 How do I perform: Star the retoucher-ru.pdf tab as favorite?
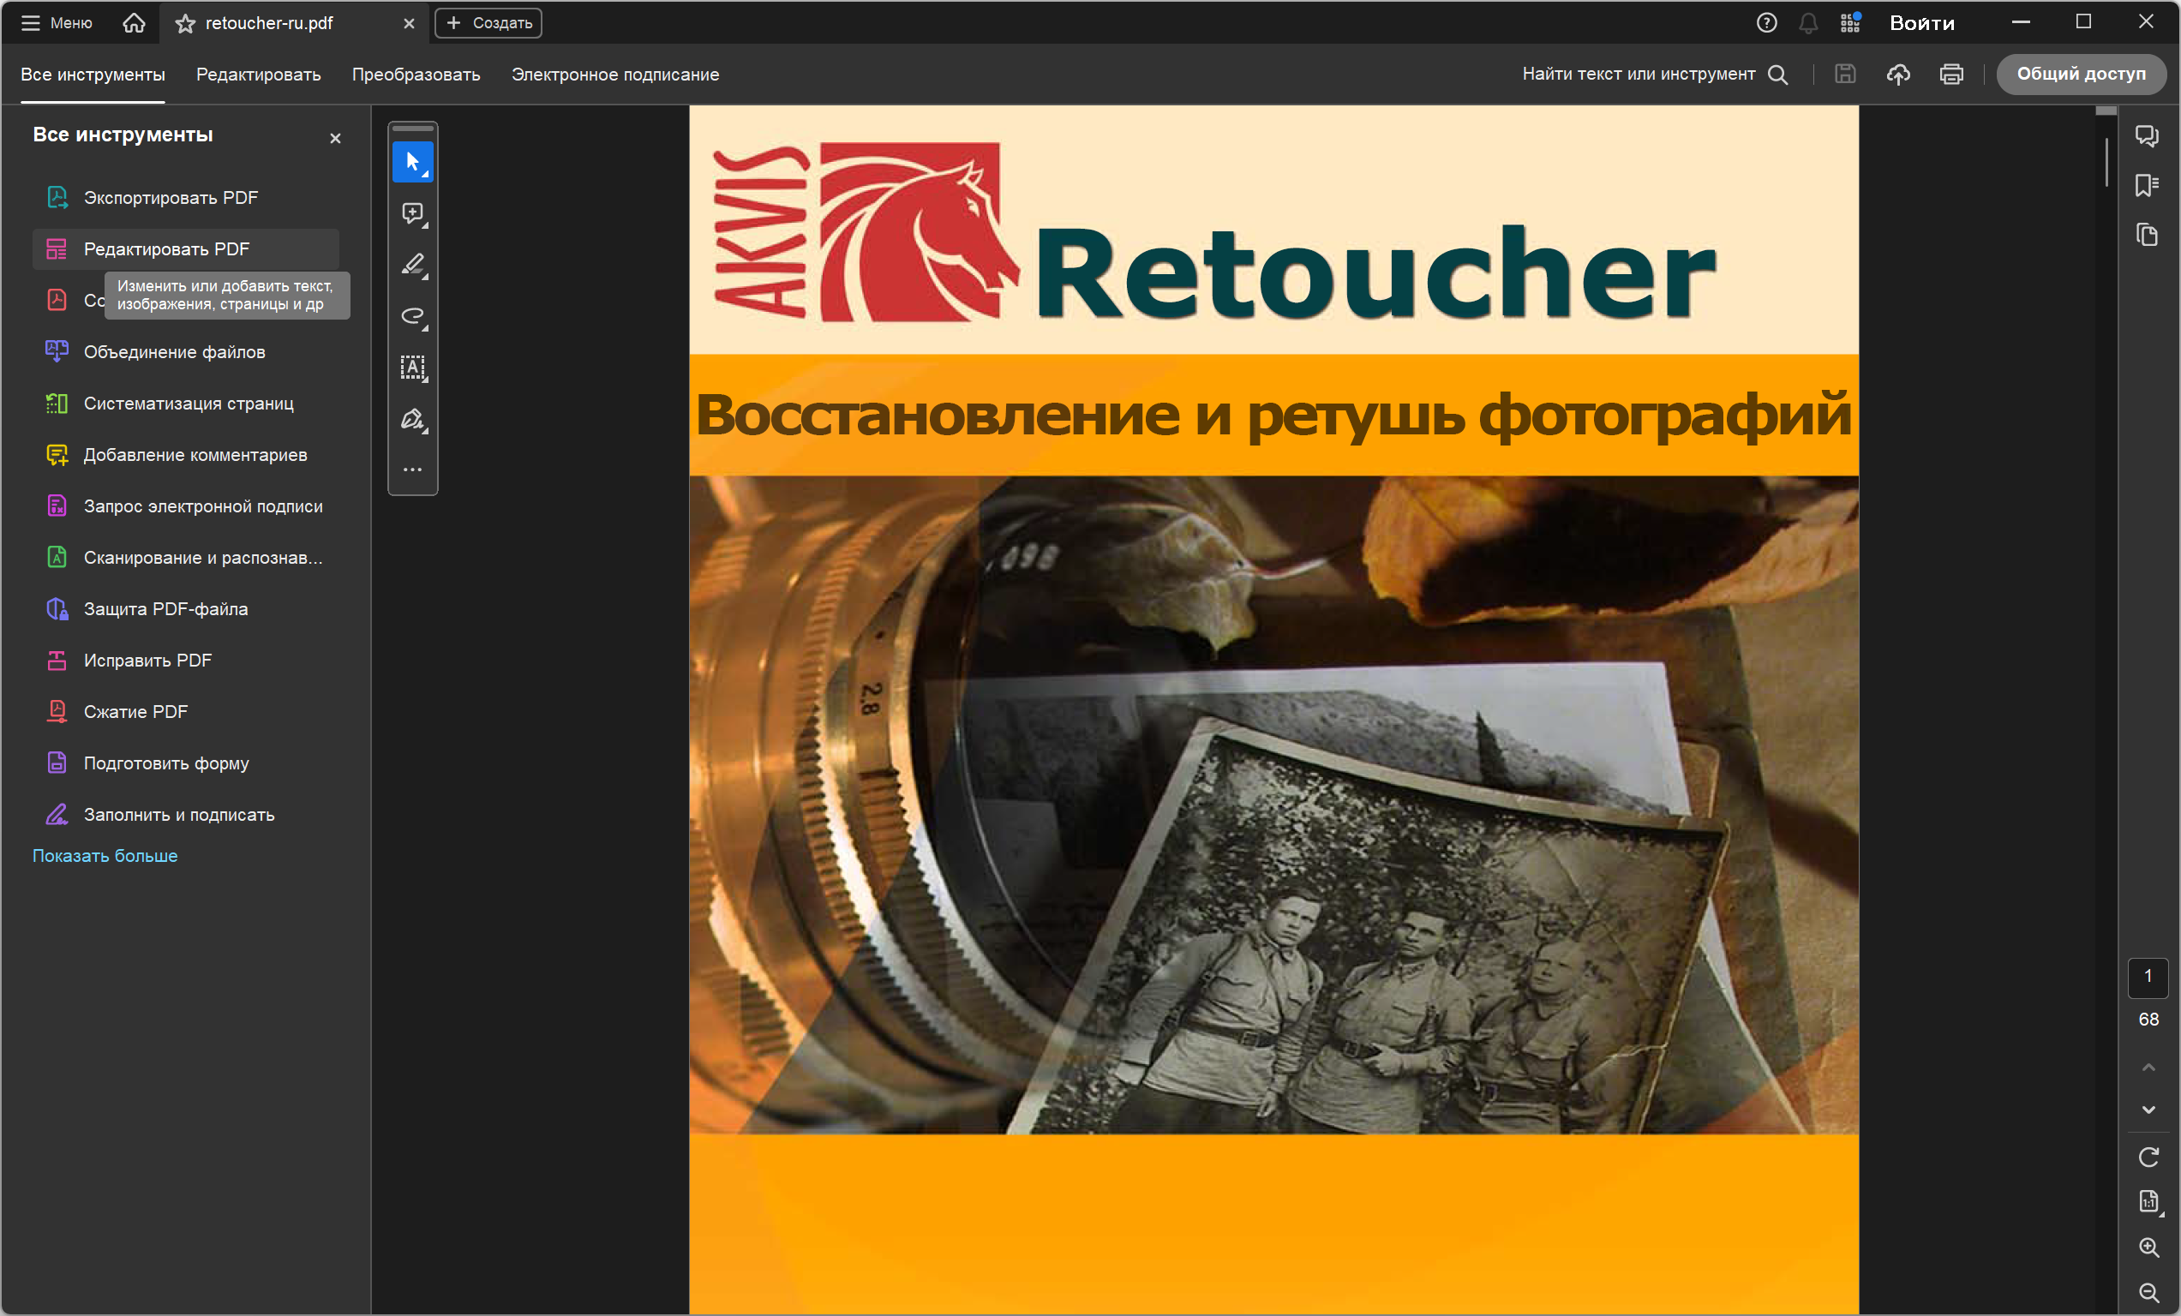(x=185, y=24)
